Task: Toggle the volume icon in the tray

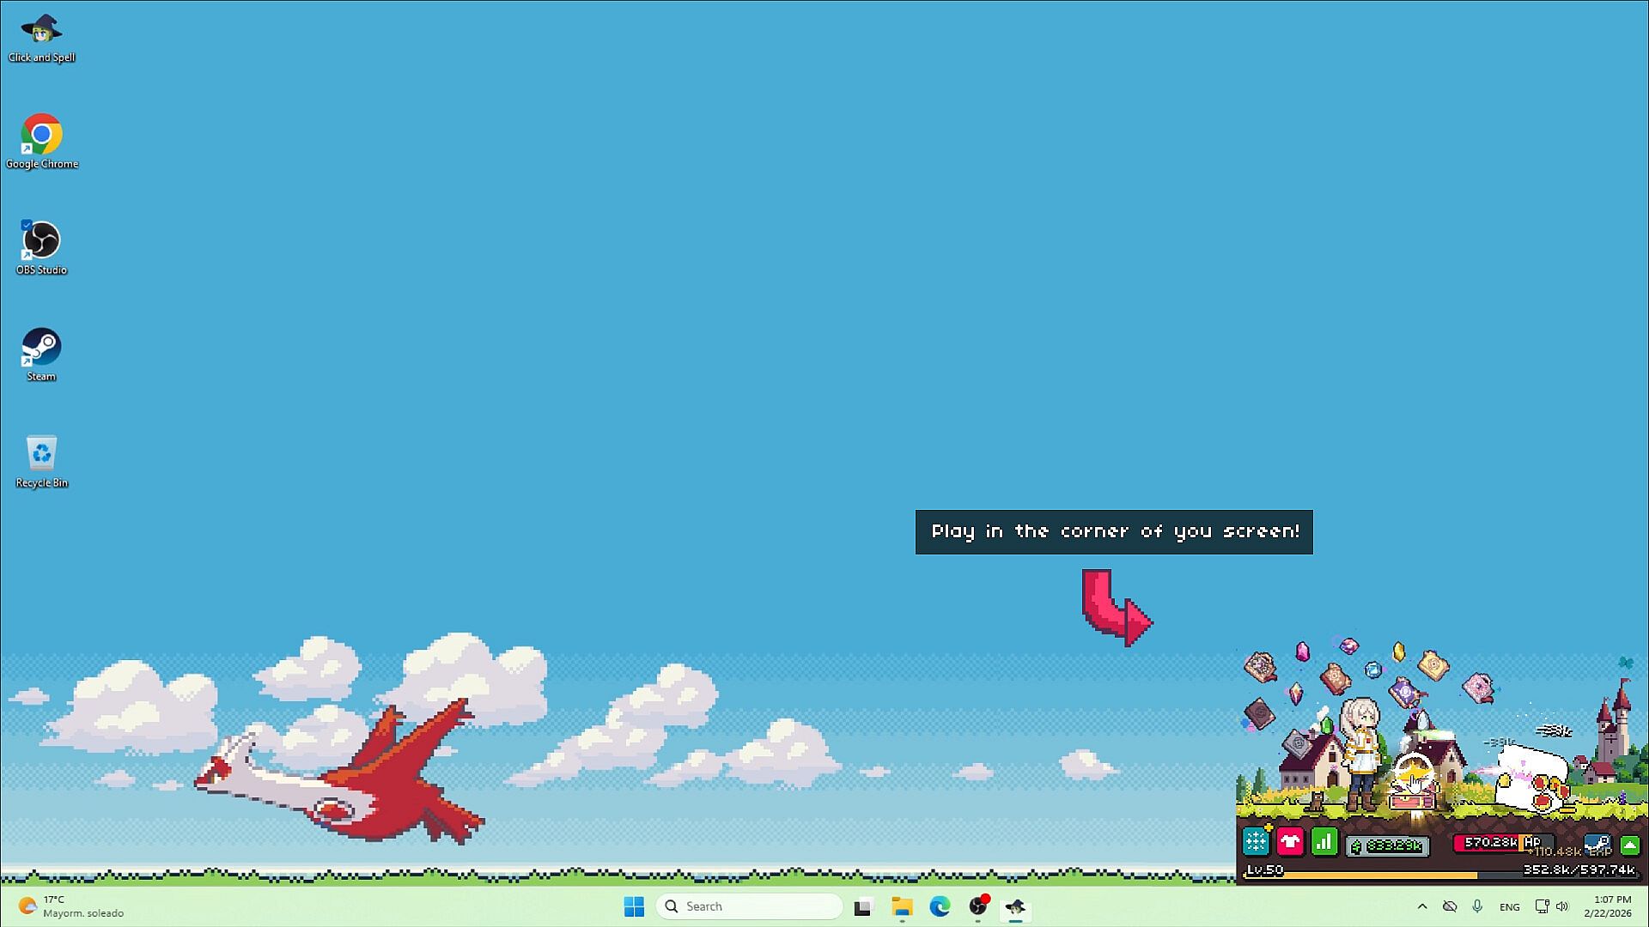Action: tap(1562, 906)
